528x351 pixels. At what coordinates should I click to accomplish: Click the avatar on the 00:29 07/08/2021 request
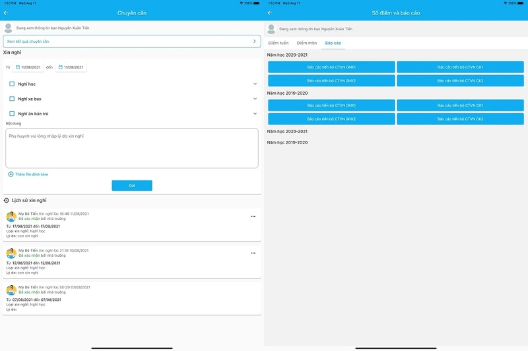(11, 290)
